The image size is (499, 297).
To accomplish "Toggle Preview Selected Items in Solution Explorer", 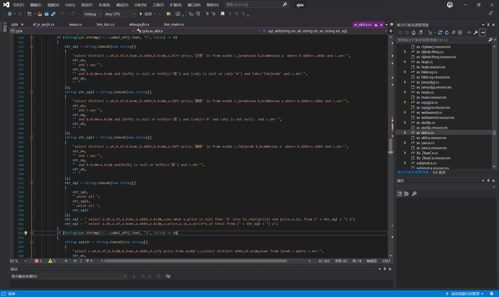I will 483,32.
